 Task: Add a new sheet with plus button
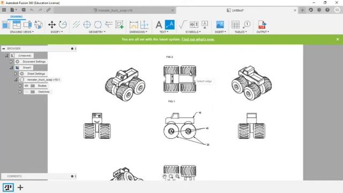click(20, 188)
